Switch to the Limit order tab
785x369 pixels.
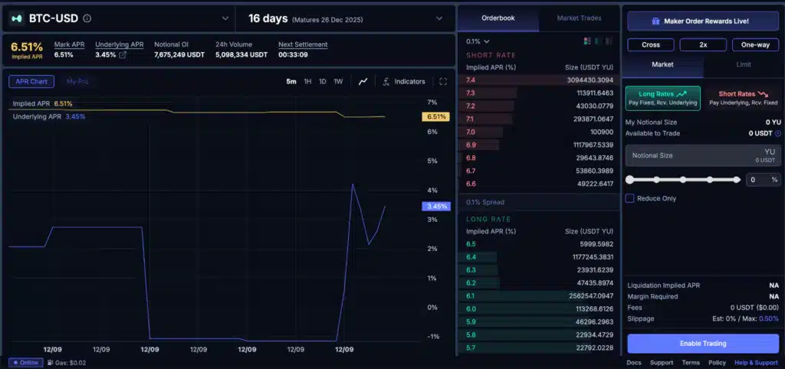(x=742, y=65)
